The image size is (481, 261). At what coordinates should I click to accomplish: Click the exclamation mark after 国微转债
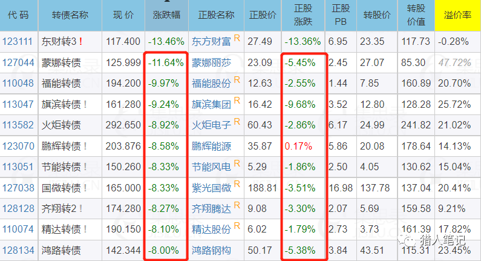pyautogui.click(x=85, y=188)
